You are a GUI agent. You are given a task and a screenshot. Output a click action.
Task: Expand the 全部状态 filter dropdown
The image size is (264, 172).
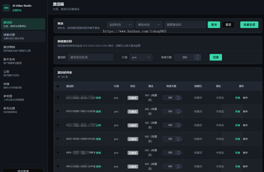[120, 25]
